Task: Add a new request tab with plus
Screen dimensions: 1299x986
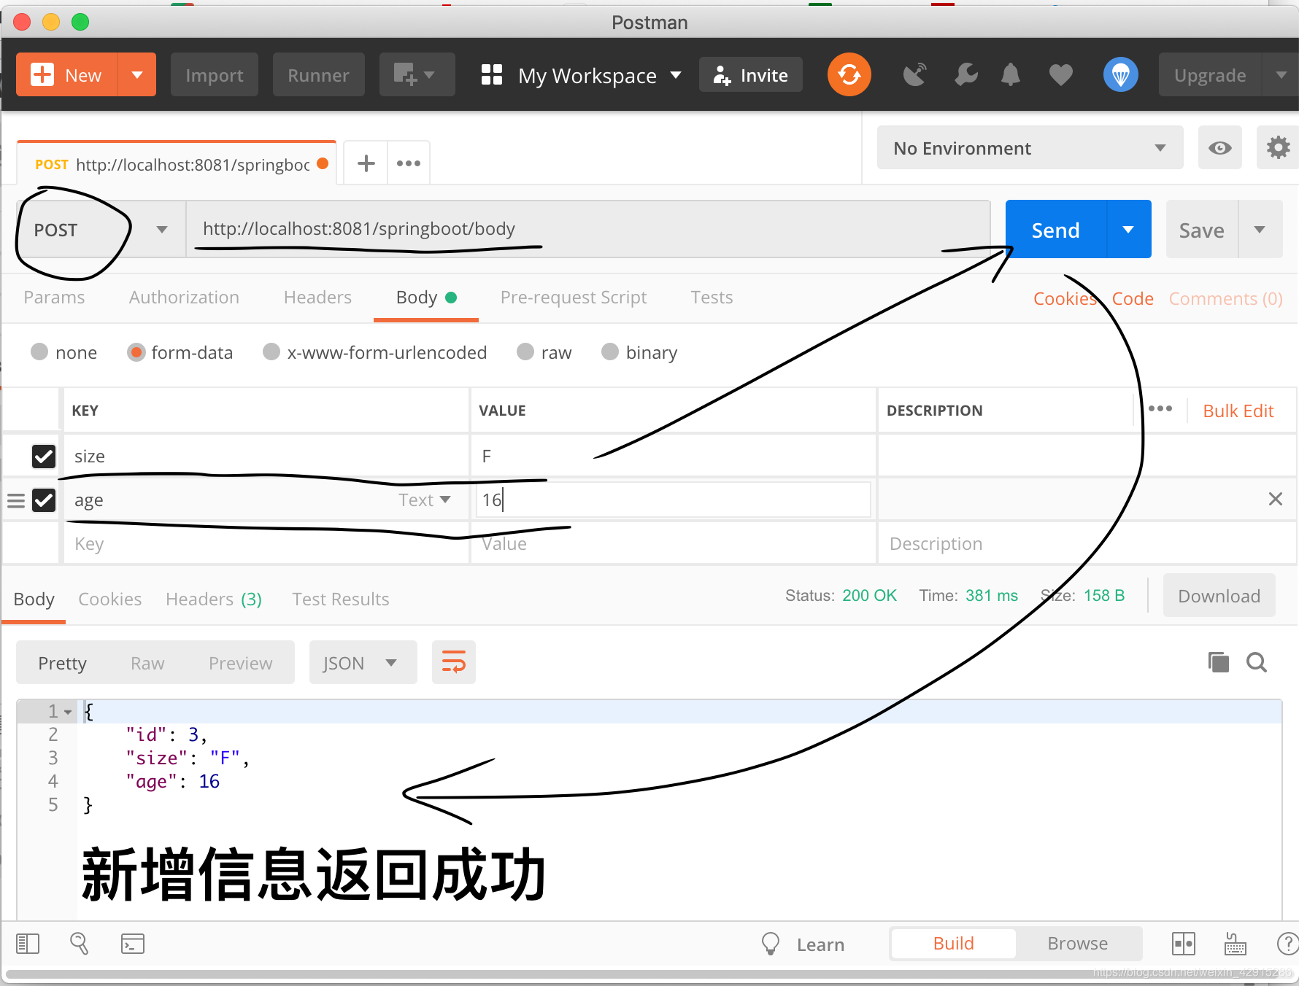Action: (366, 163)
